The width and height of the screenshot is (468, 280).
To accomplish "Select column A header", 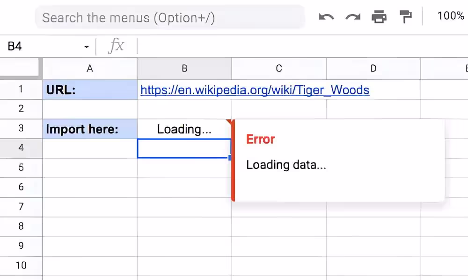I will click(x=90, y=69).
